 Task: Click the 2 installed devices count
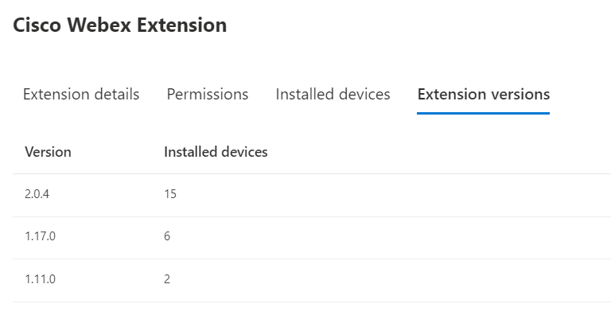167,279
